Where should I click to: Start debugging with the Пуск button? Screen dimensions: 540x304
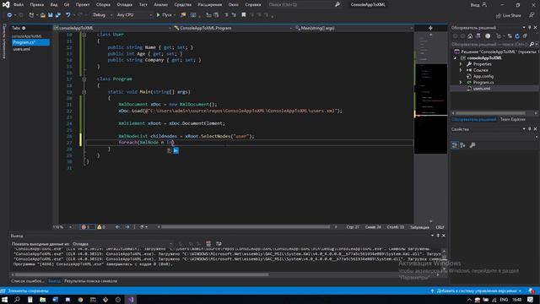pos(165,15)
